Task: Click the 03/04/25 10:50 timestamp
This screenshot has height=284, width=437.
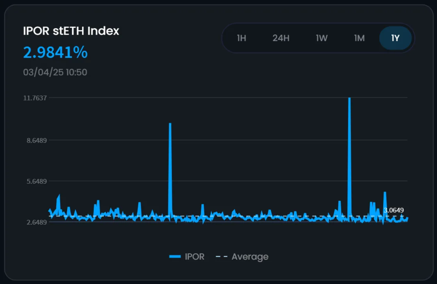Action: tap(55, 72)
